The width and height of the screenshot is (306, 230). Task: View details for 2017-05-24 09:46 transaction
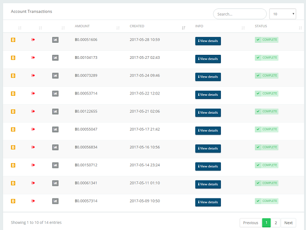(208, 77)
